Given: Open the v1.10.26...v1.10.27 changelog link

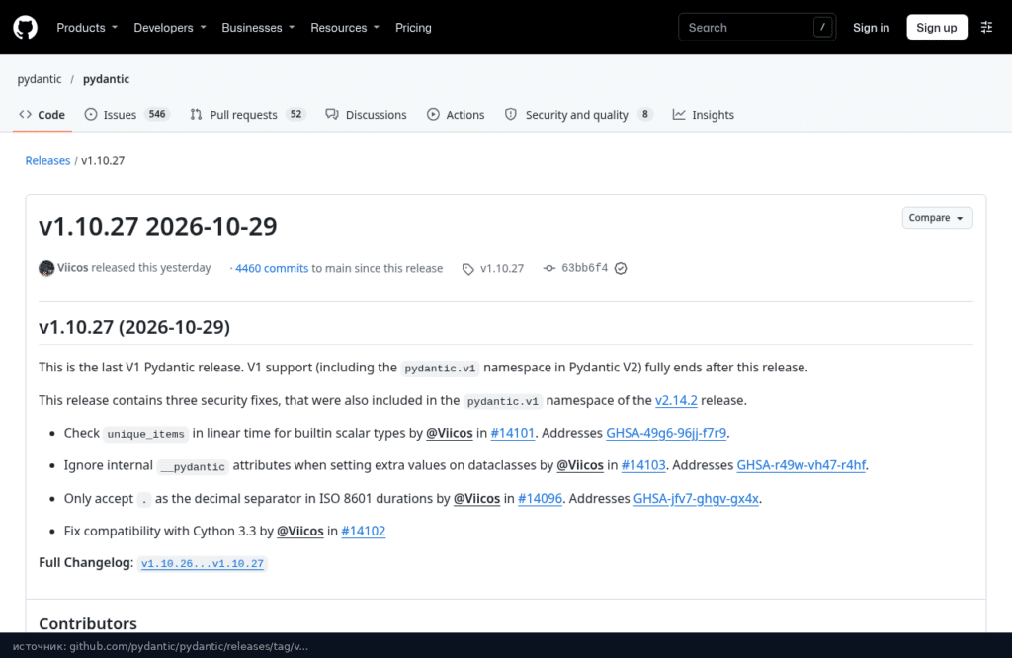Looking at the screenshot, I should (203, 563).
